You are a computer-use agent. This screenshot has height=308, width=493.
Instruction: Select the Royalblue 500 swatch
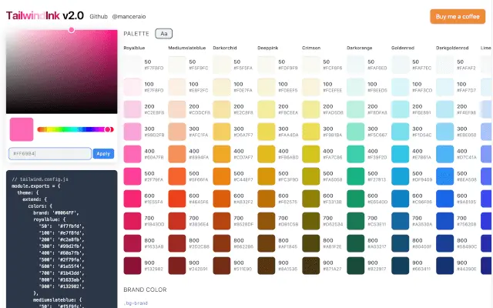click(x=132, y=176)
